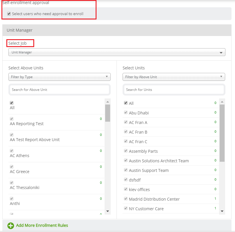Click the up arrow of Units list scrollbar

(x=222, y=102)
